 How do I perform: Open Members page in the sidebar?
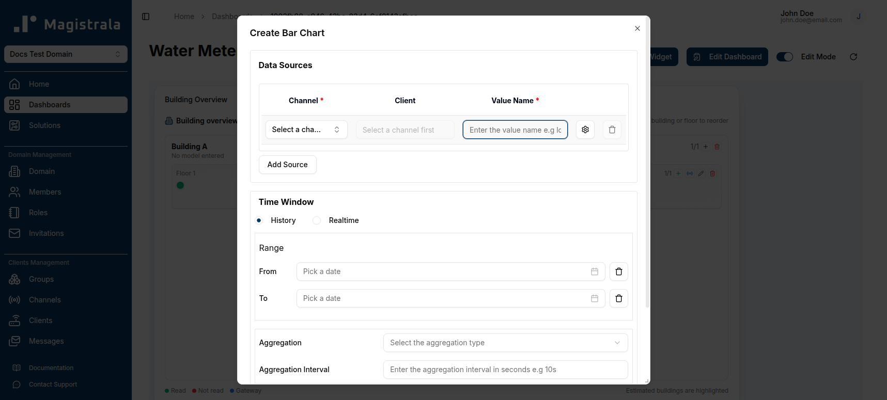66,192
